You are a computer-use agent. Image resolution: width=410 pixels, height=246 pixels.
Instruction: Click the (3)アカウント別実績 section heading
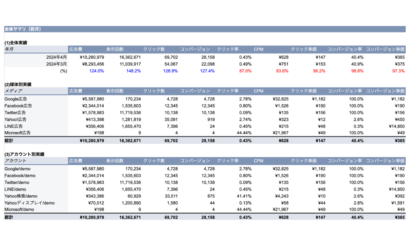24,154
